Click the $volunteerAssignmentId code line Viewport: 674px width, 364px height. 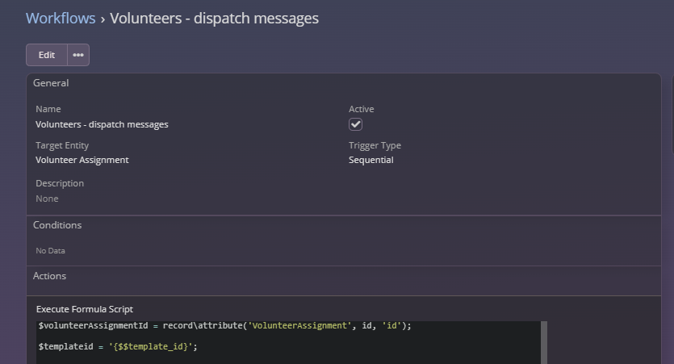click(224, 325)
